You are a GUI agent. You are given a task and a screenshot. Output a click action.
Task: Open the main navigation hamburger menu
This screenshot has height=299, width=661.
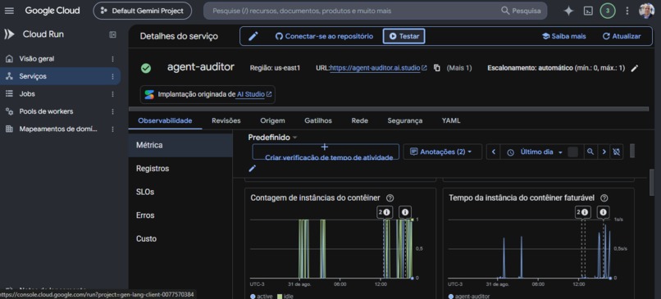[x=9, y=11]
